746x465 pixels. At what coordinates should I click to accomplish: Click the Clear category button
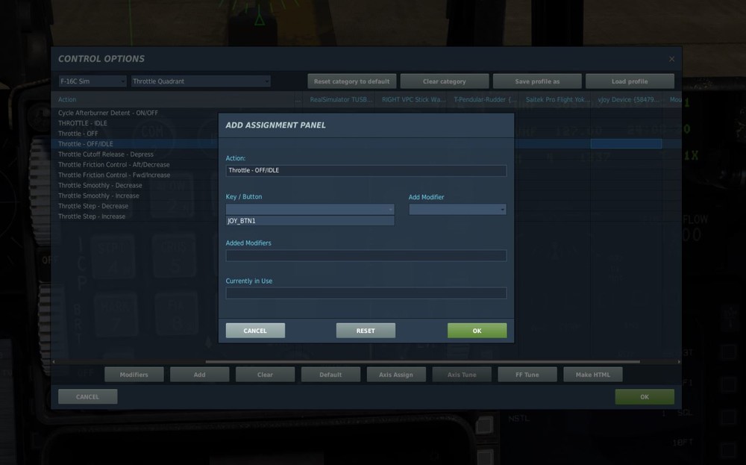445,81
